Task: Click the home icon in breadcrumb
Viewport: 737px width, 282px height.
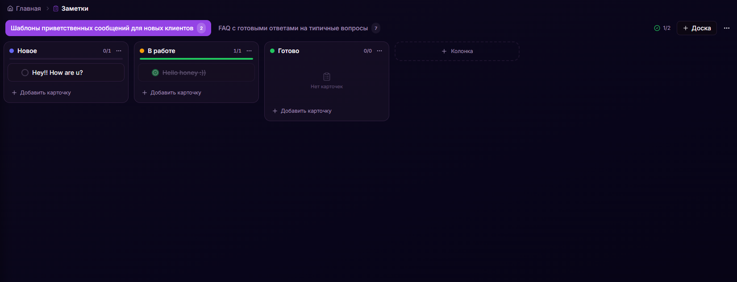Action: click(10, 8)
